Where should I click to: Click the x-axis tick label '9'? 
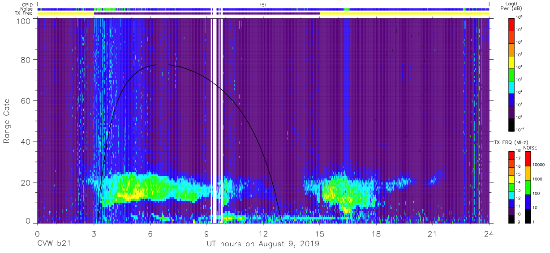(x=206, y=234)
